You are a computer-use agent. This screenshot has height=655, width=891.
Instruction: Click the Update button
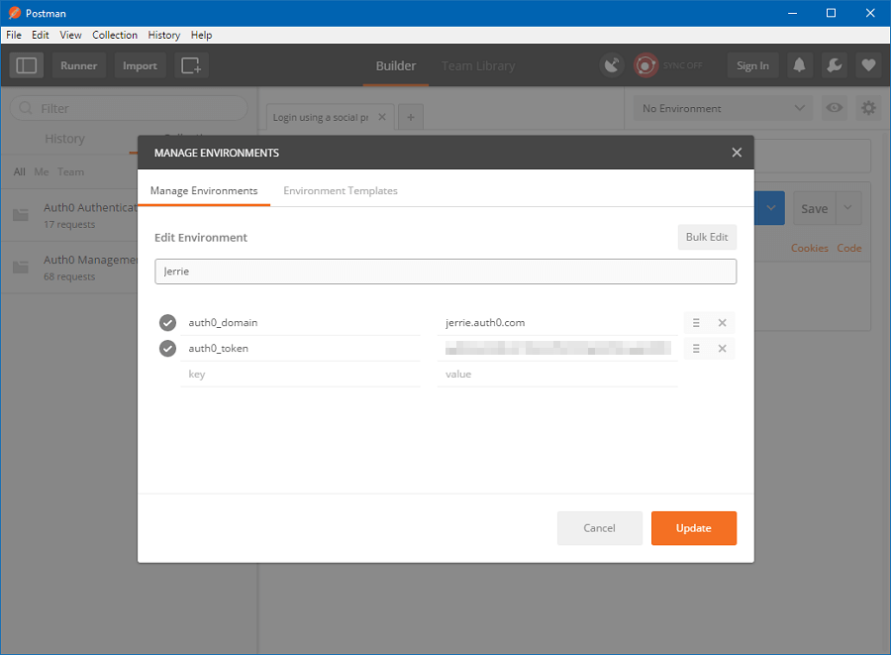point(693,528)
